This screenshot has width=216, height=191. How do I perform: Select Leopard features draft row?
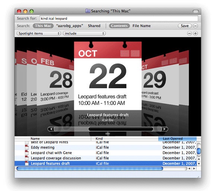coord(106,163)
